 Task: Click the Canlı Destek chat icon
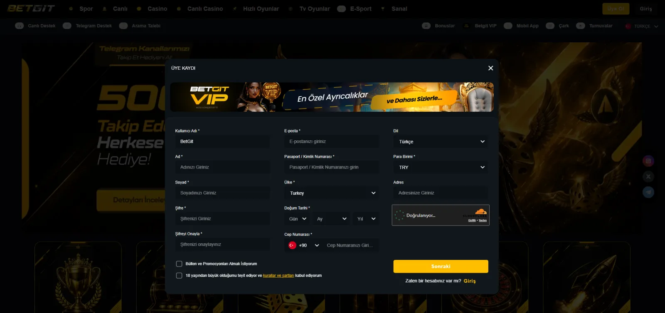pos(19,26)
